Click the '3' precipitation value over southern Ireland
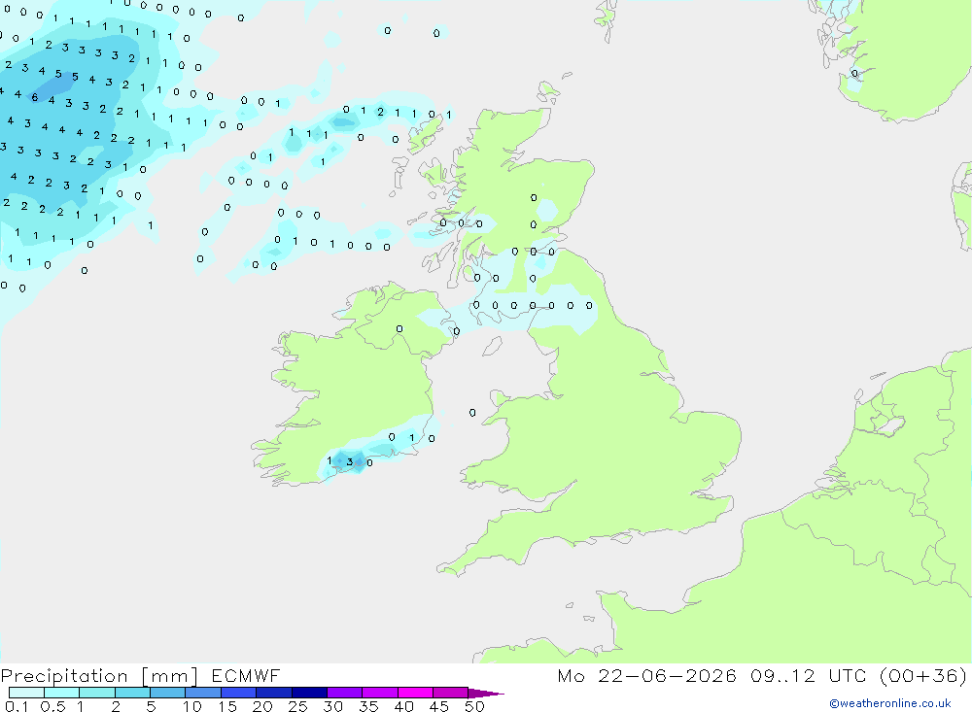 pos(350,461)
